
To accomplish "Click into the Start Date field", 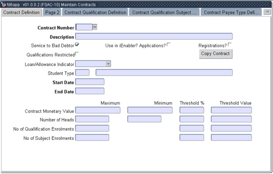I will point(90,82).
